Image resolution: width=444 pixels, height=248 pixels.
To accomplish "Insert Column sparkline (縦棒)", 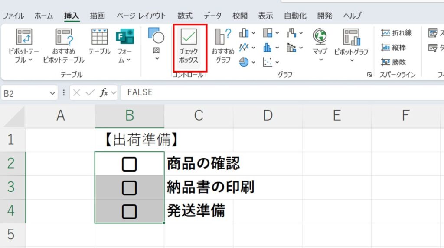I will 393,48.
